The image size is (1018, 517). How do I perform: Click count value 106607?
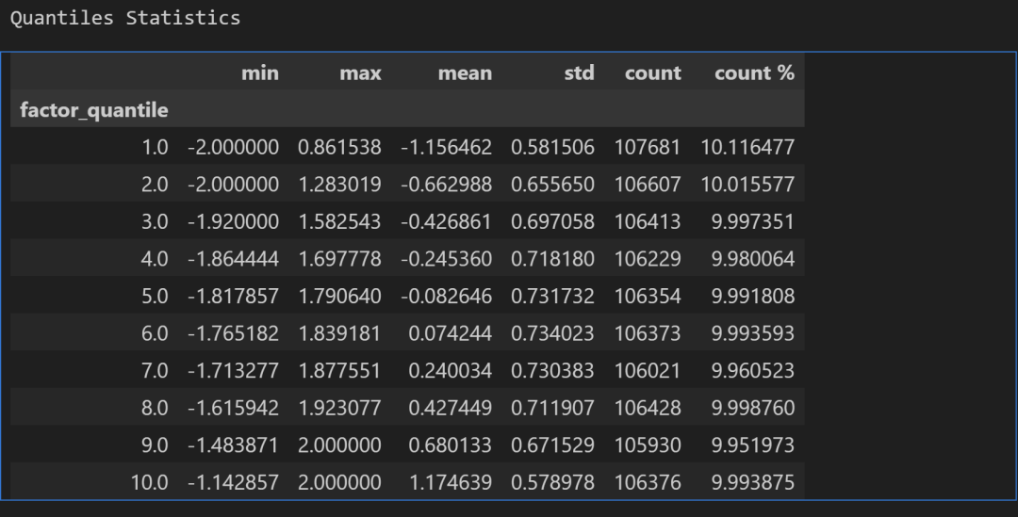coord(648,185)
